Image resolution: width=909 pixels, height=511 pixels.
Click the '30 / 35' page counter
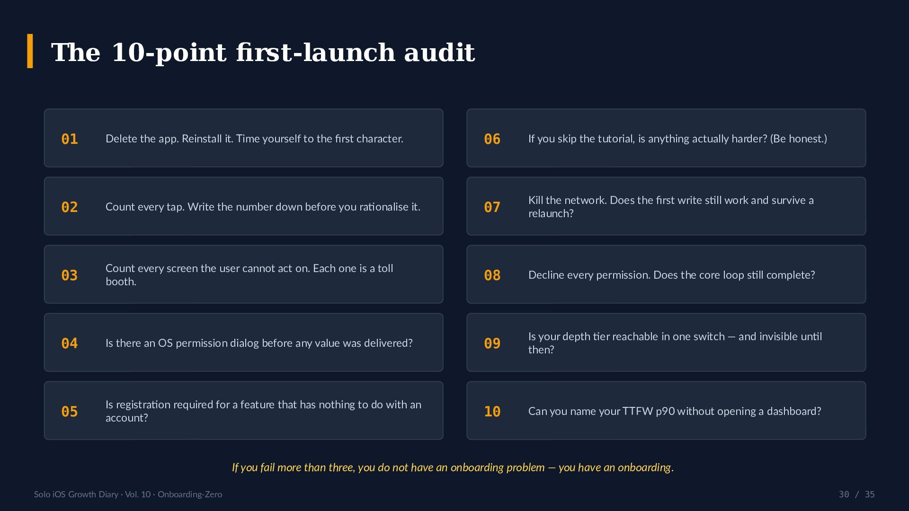tap(856, 494)
